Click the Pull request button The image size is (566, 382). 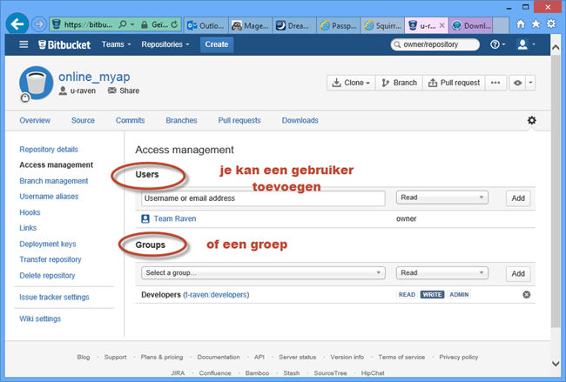point(454,83)
